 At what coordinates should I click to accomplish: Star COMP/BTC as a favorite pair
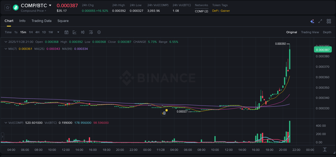coord(7,7)
